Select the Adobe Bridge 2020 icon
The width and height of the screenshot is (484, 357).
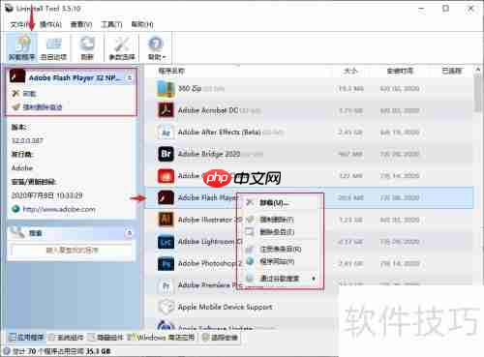click(166, 154)
